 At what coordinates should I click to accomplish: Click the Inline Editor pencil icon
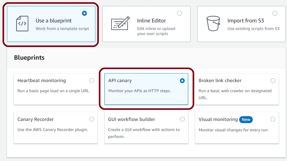(120, 23)
